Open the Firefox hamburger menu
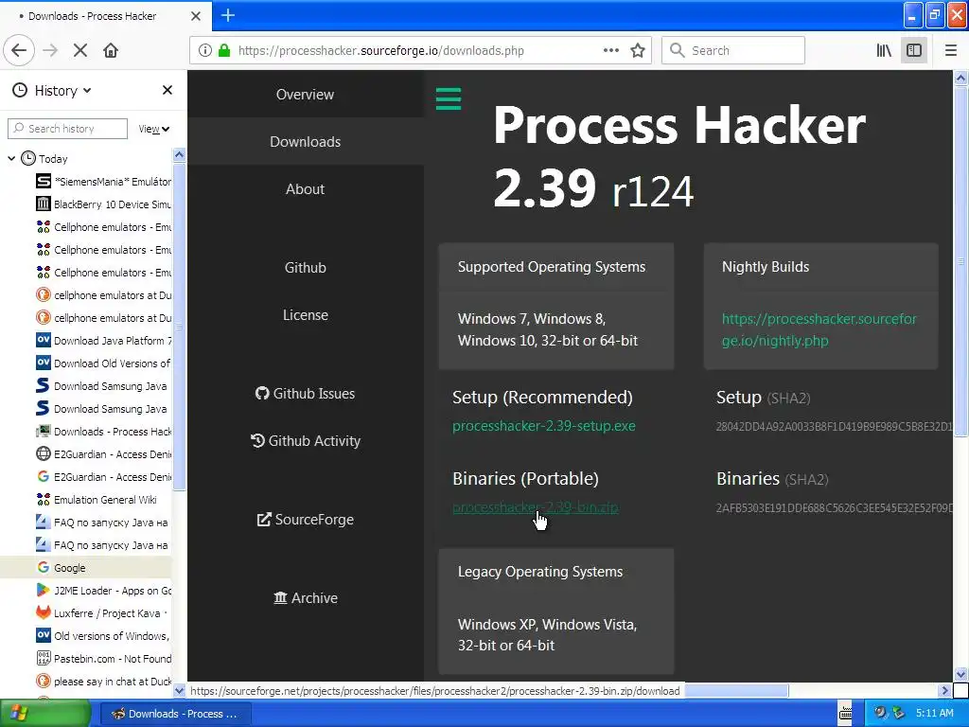This screenshot has height=727, width=969. tap(951, 51)
